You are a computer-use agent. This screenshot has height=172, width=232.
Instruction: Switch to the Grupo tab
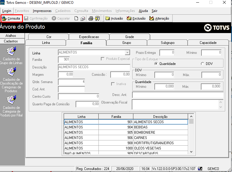127,43
